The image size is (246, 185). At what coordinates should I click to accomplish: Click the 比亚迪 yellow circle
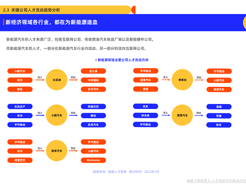(x=57, y=79)
